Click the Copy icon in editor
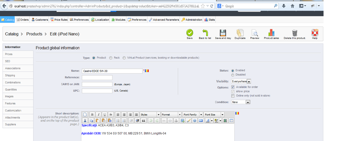 91,121
